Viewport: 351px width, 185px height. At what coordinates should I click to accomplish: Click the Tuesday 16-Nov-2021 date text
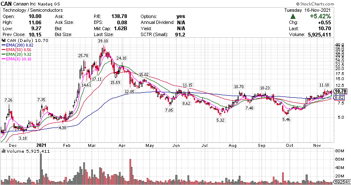(x=308, y=10)
